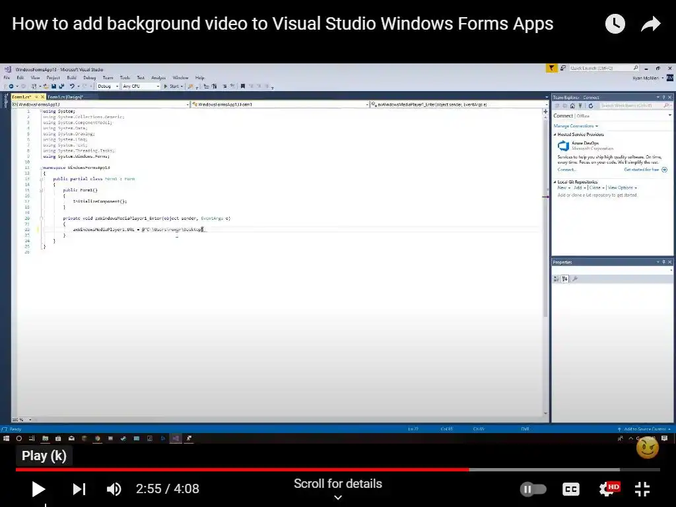Click the notifications flag icon

pos(551,68)
